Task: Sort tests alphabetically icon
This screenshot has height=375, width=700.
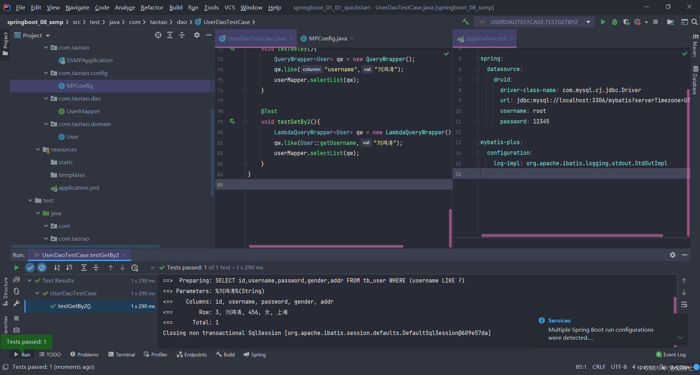Action: point(57,268)
